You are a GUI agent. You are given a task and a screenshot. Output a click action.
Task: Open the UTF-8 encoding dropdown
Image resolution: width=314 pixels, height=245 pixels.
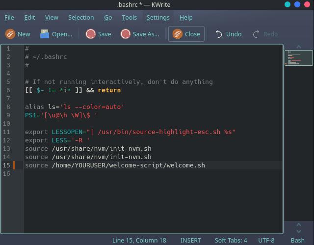point(266,240)
